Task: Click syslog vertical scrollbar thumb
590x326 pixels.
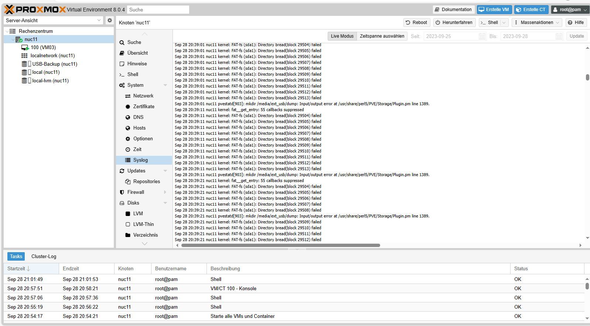Action: pos(587,77)
